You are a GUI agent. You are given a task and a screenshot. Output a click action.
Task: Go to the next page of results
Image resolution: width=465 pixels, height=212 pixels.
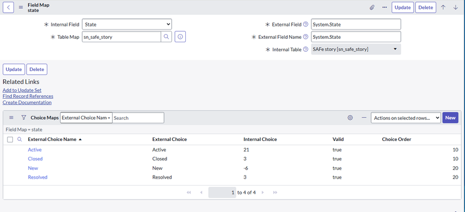click(263, 193)
